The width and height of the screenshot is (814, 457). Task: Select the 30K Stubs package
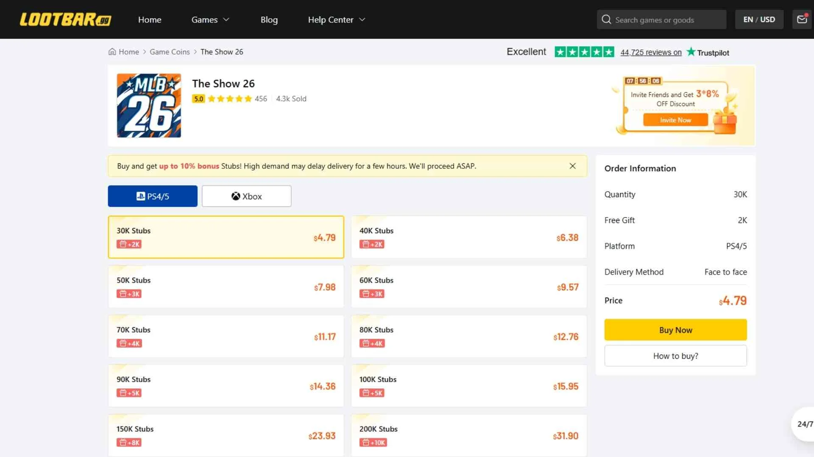(x=226, y=237)
